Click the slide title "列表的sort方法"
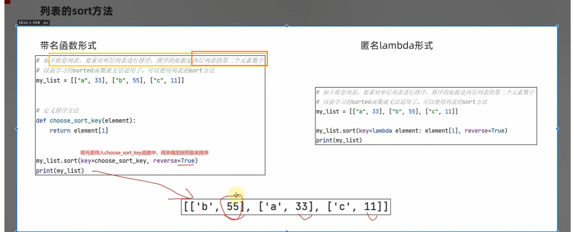574x232 pixels. 77,11
